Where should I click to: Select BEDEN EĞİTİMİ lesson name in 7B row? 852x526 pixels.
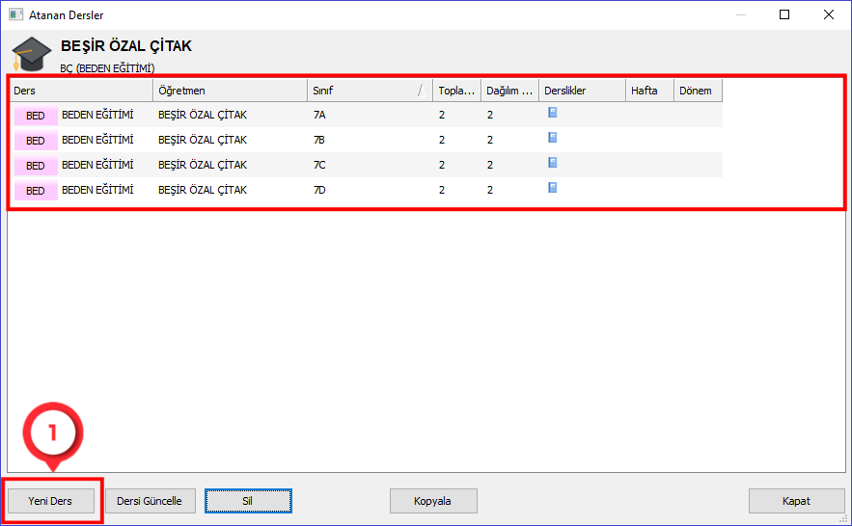97,140
